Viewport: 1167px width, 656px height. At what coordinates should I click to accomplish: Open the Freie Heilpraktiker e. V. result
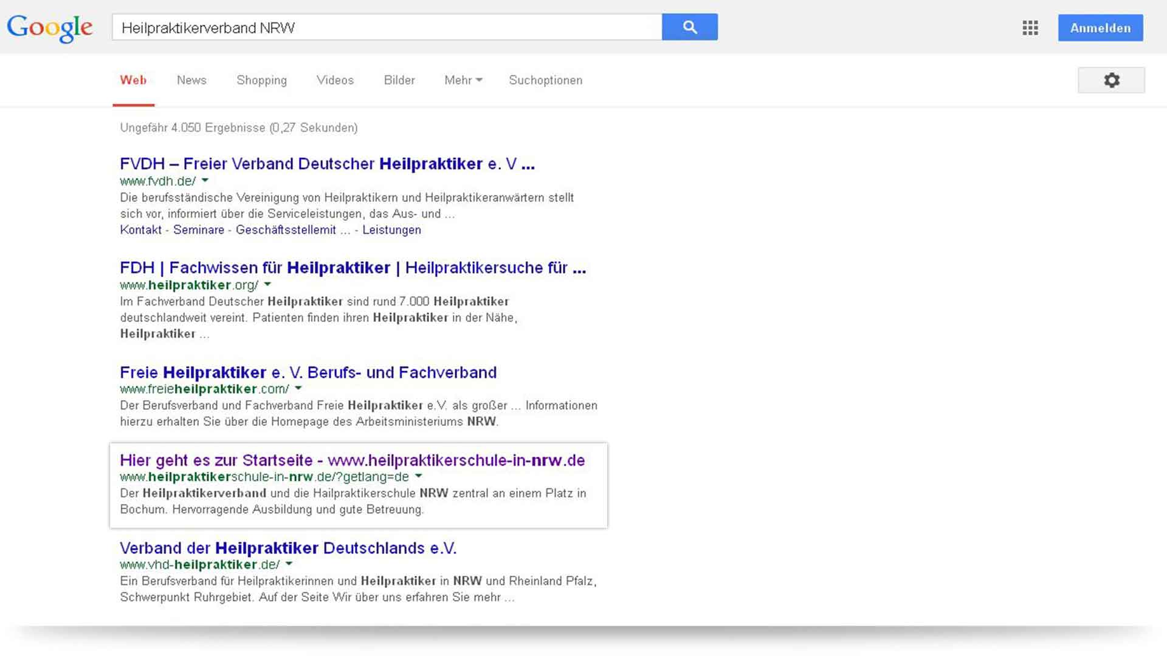tap(308, 372)
